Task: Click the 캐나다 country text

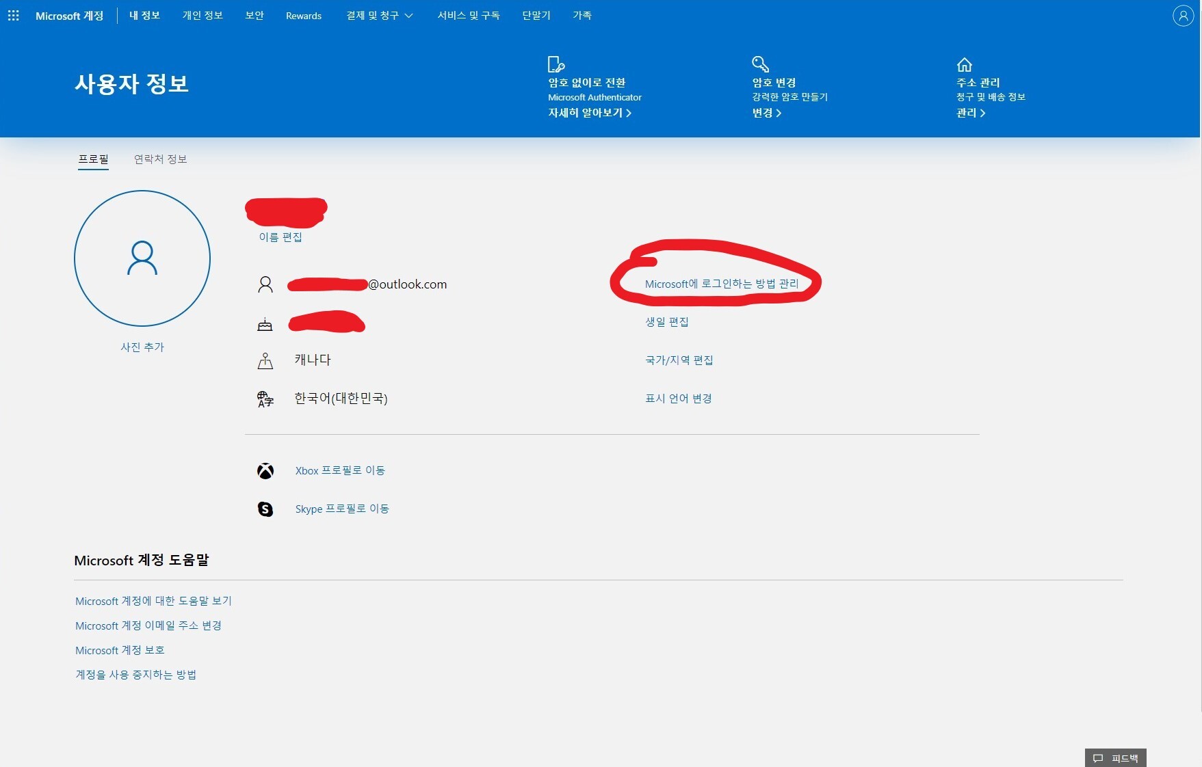Action: coord(313,360)
